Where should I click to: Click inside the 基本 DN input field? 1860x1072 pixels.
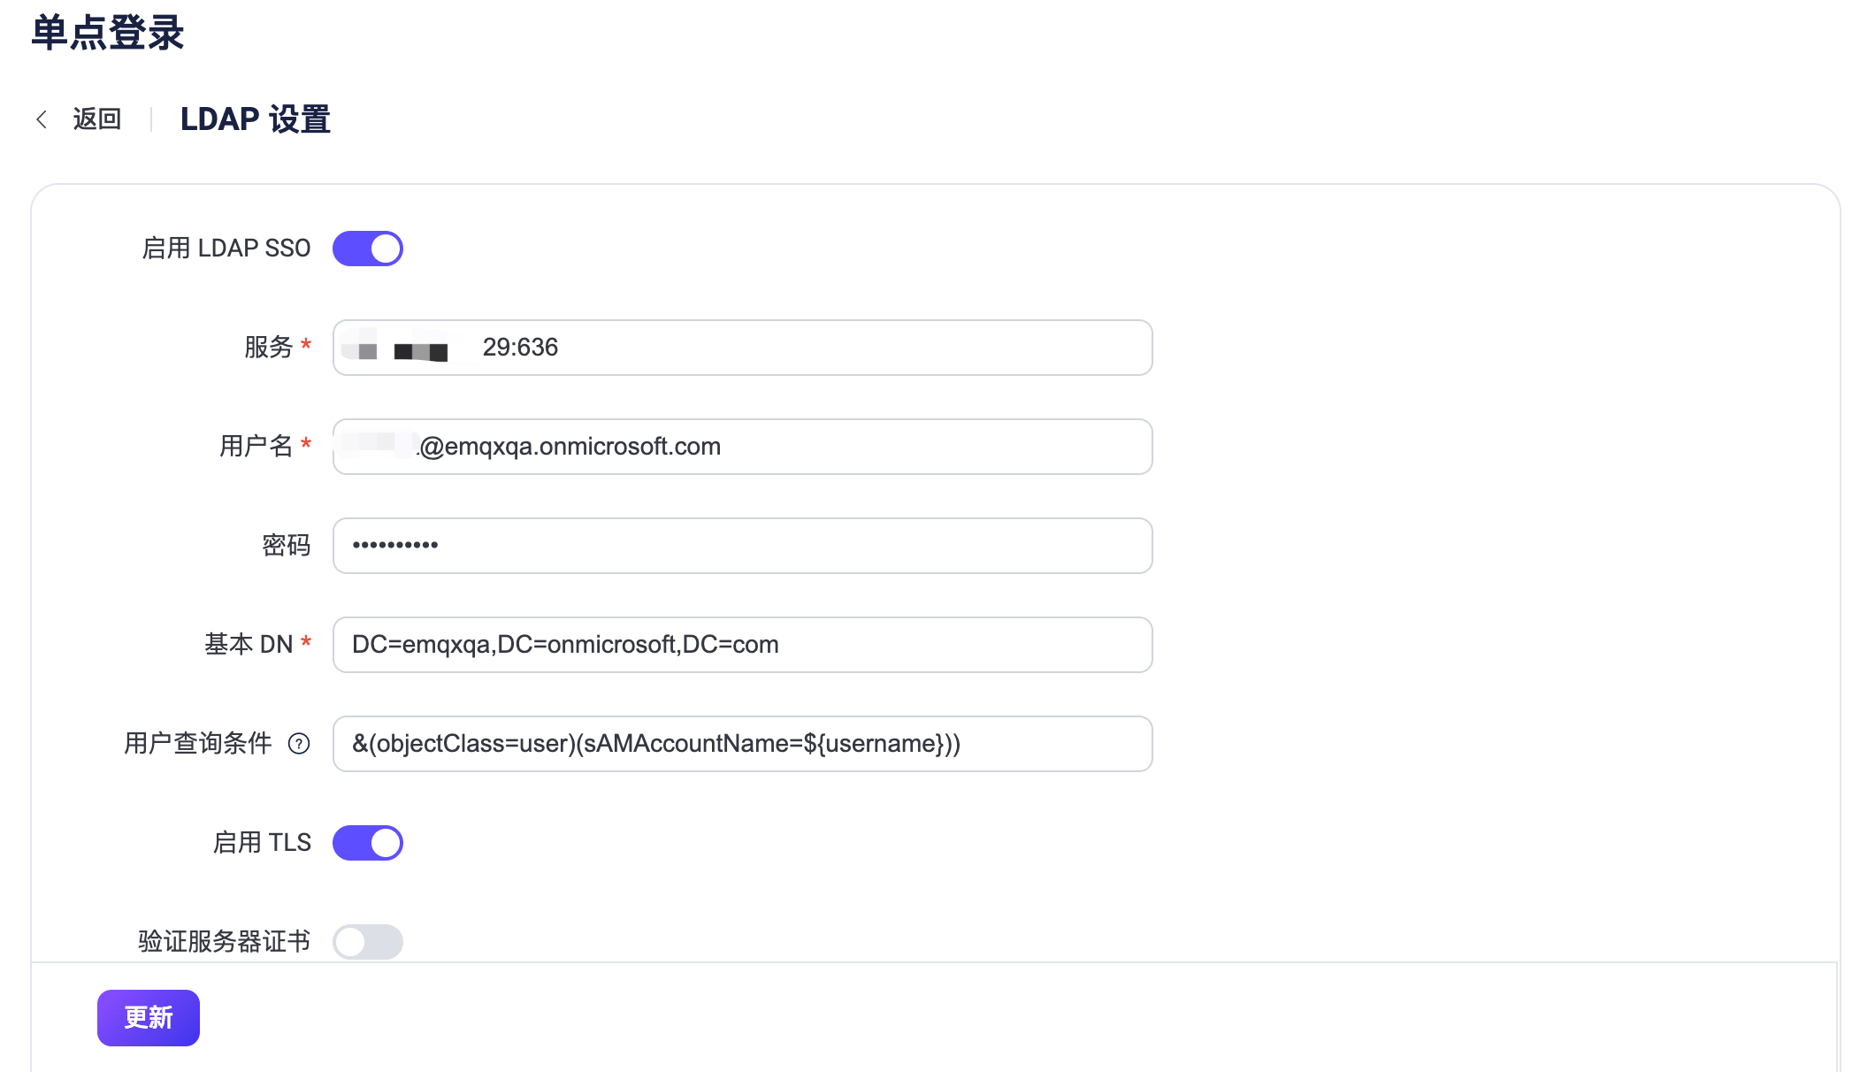coord(743,645)
